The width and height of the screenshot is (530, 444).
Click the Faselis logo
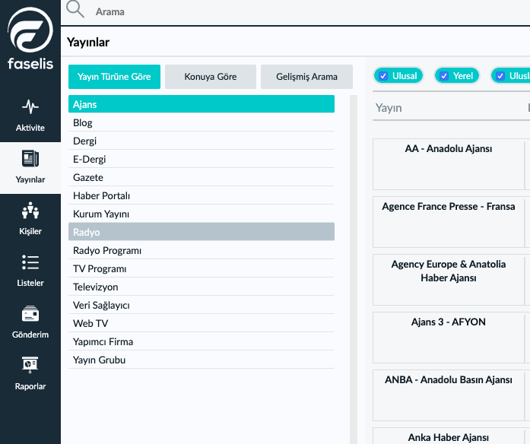click(30, 38)
